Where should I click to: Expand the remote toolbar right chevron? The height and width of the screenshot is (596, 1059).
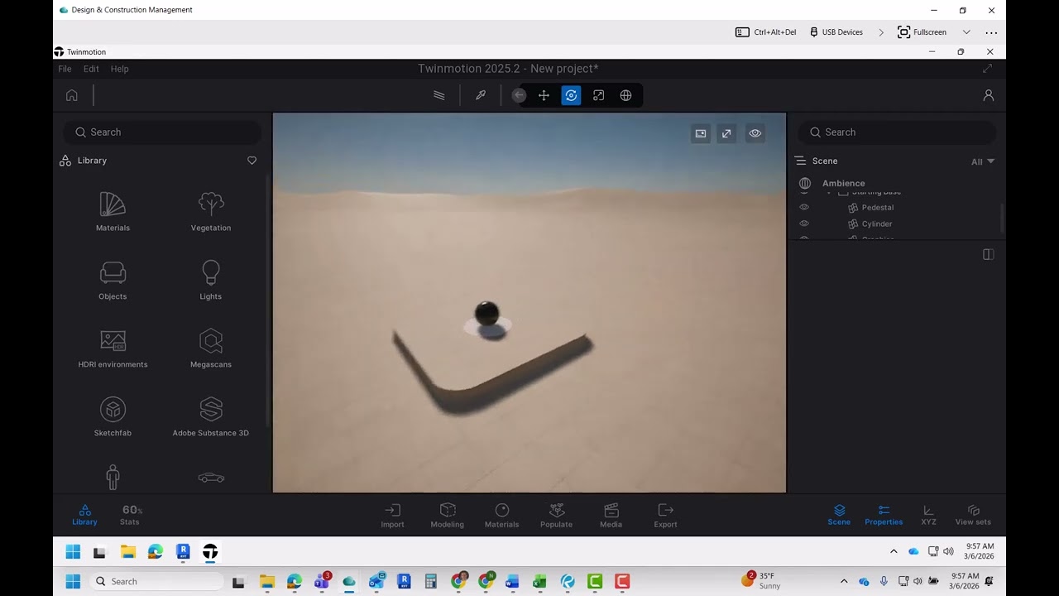(880, 32)
